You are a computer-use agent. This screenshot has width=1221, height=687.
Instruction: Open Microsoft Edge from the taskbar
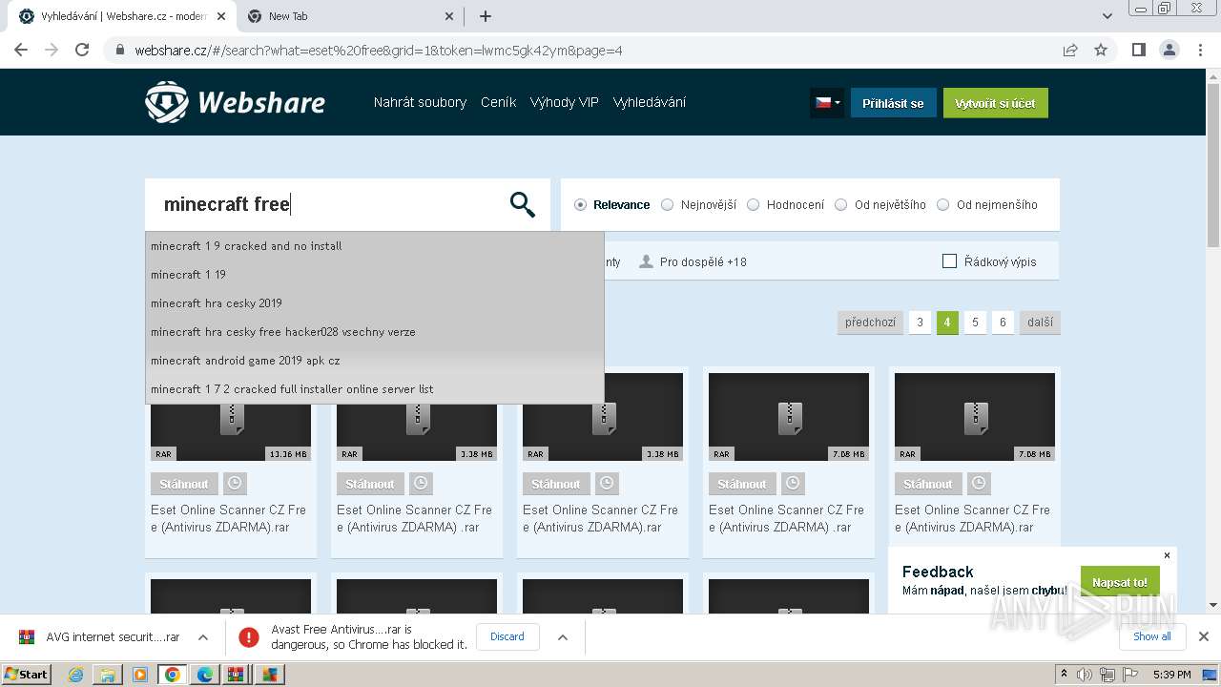pos(204,675)
